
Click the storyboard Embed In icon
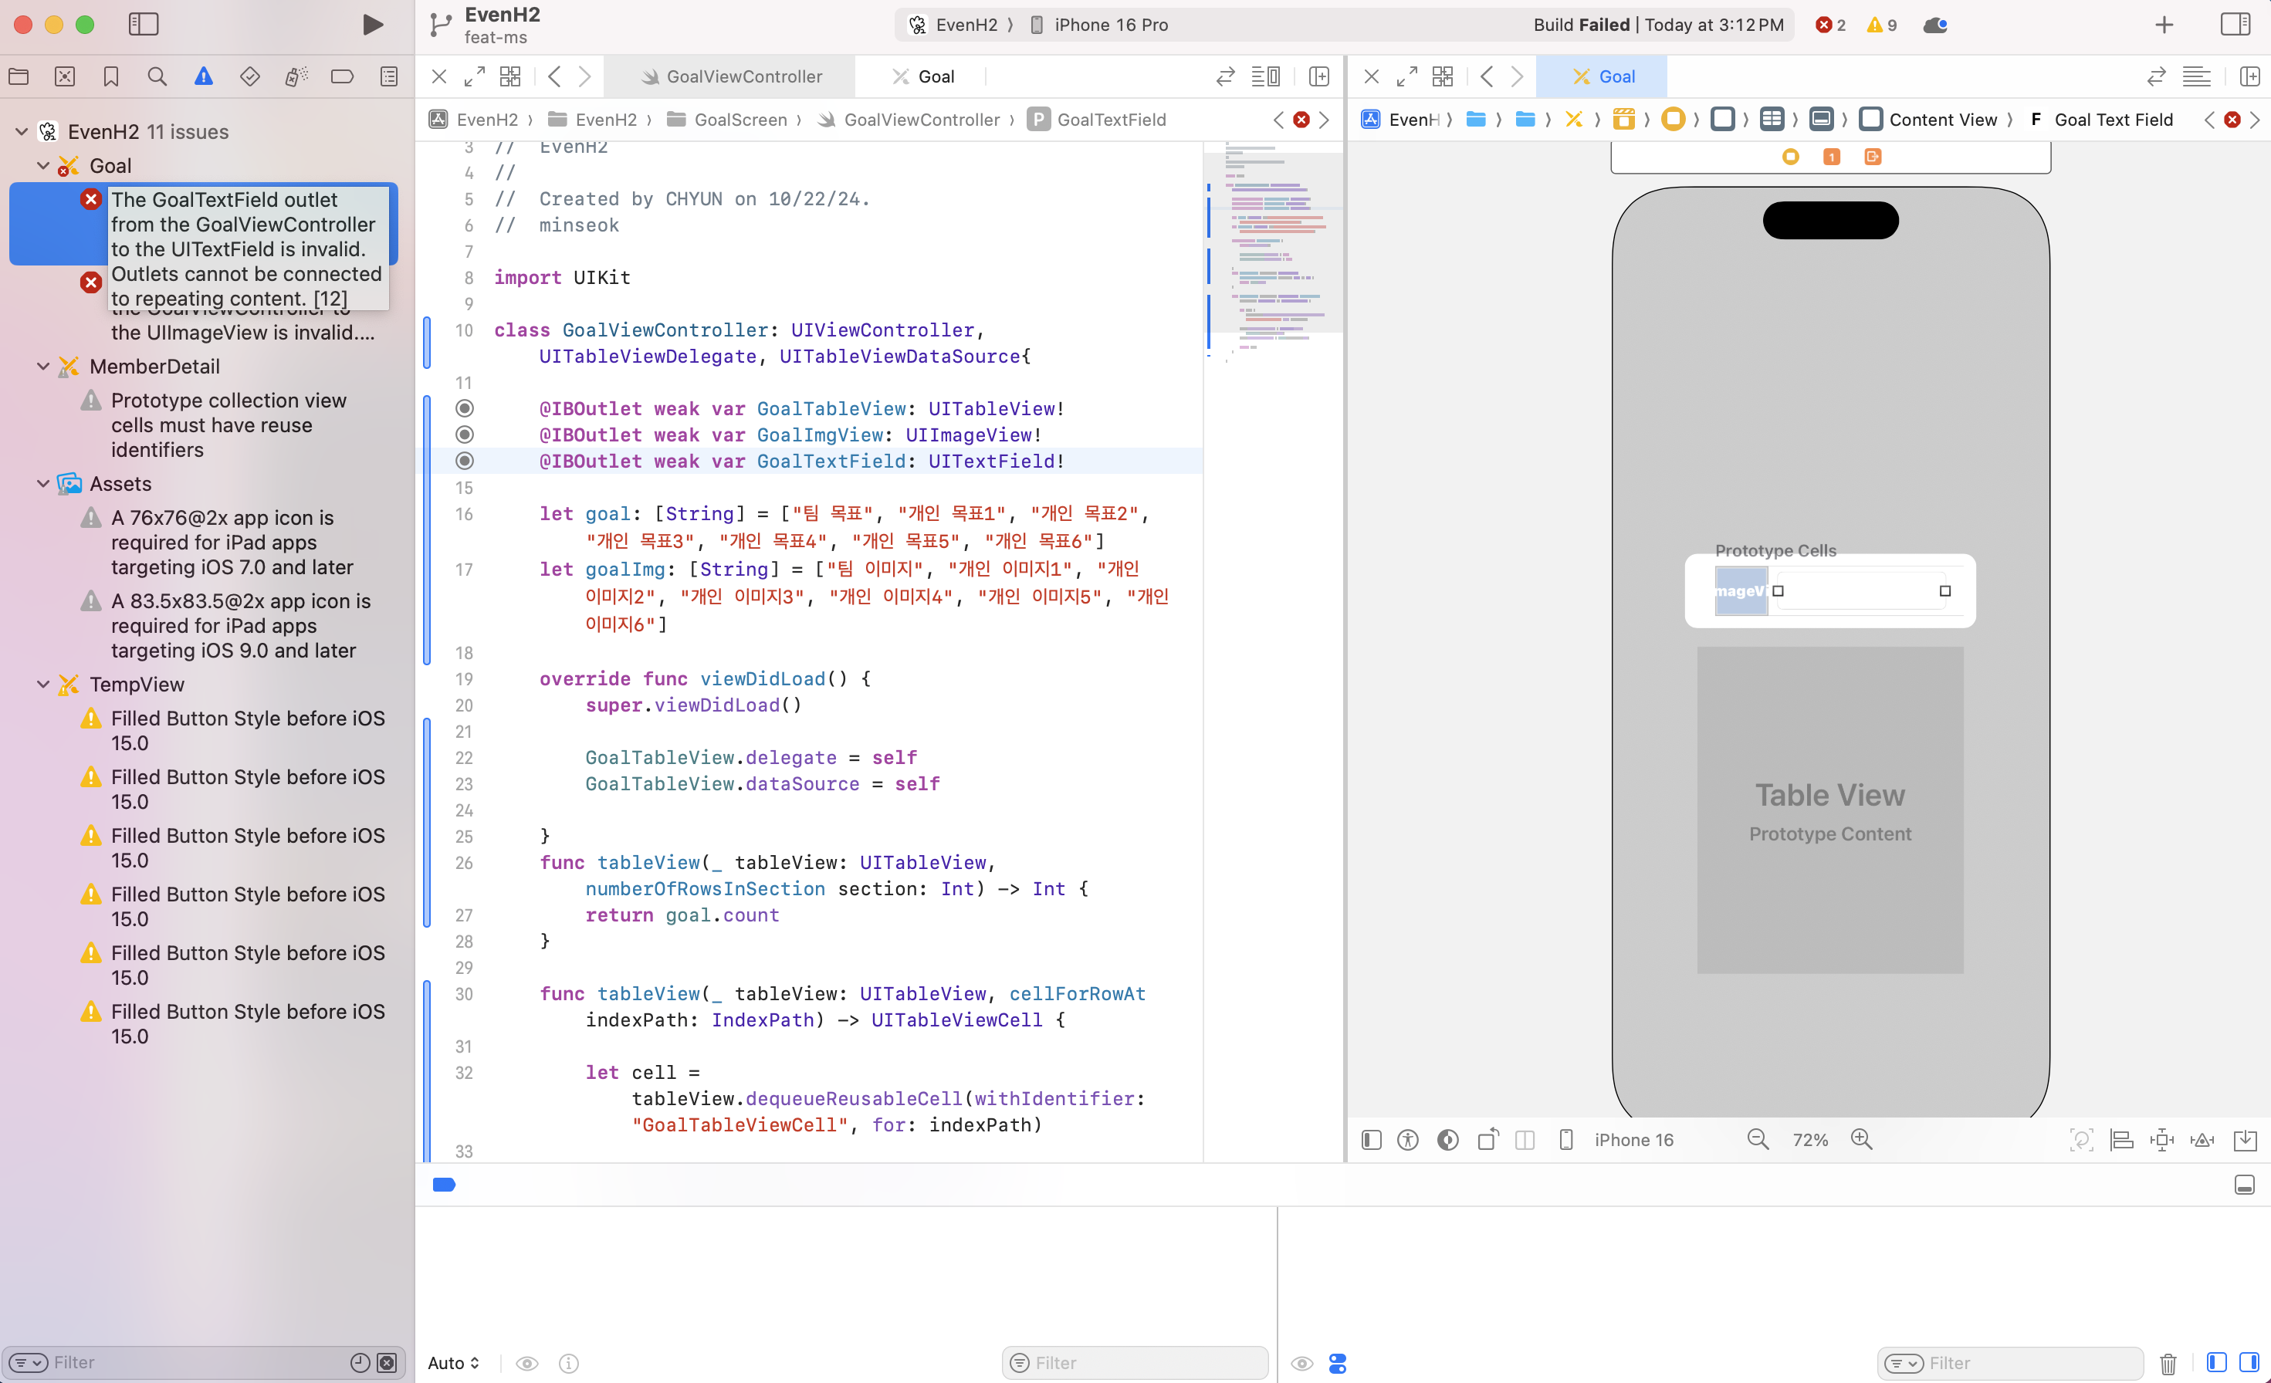click(x=2246, y=1140)
